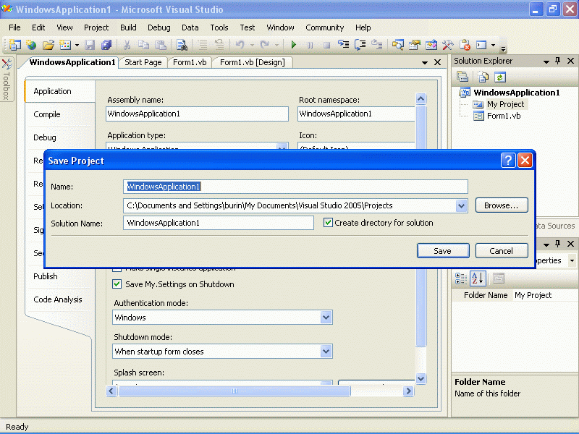Click the Save floppy disk icon
Image resolution: width=579 pixels, height=434 pixels.
(90, 45)
